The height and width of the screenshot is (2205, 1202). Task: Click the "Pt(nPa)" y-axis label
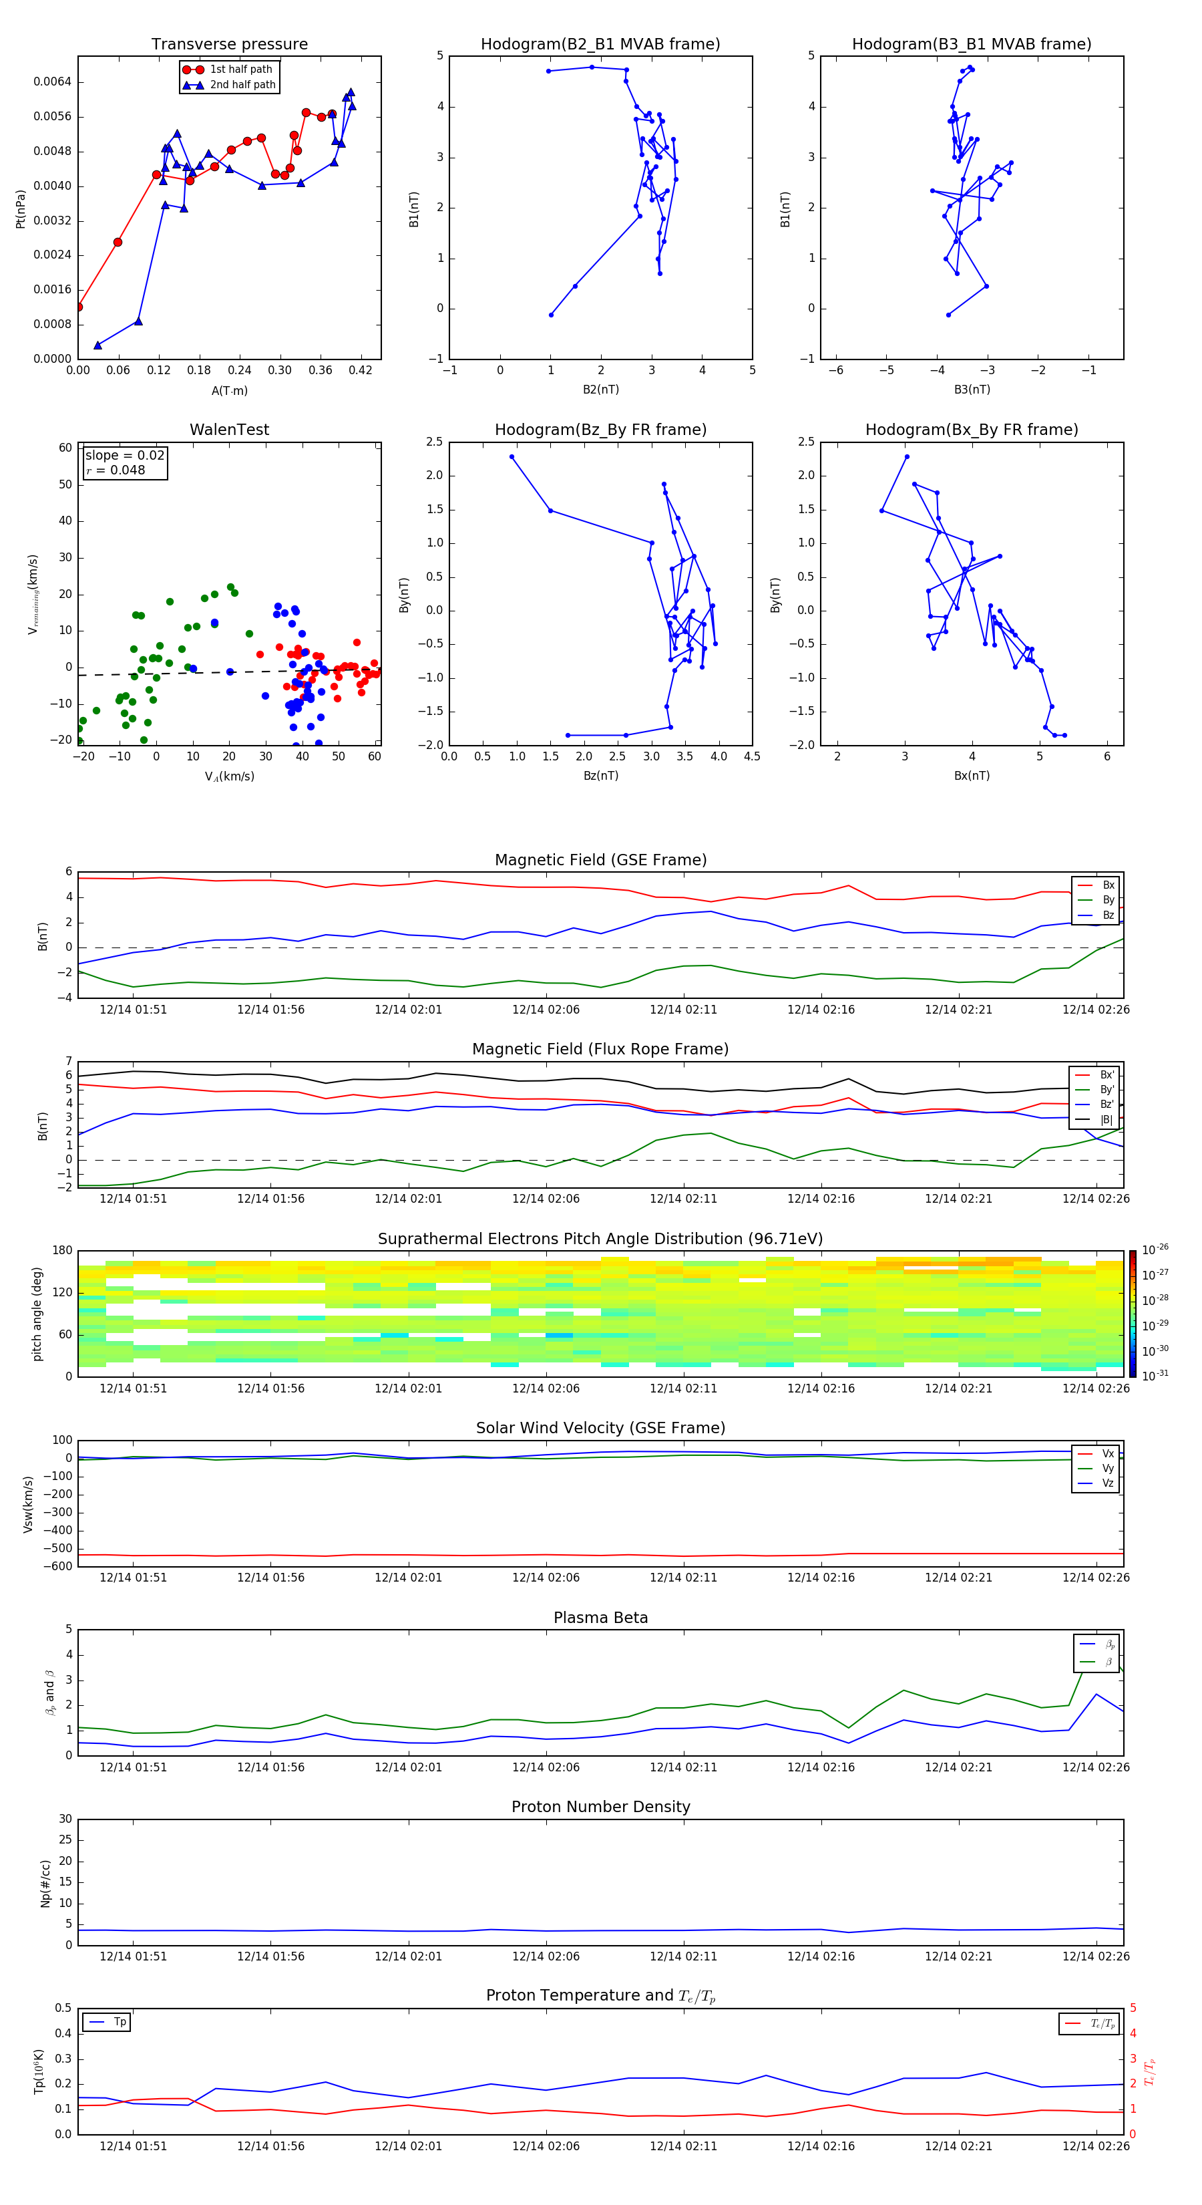click(21, 209)
